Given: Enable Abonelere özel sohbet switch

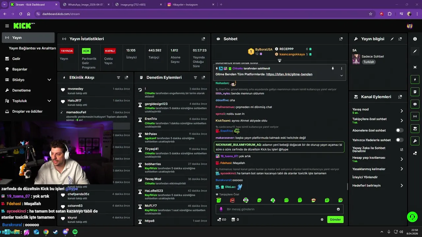Looking at the screenshot, I should click(x=399, y=130).
